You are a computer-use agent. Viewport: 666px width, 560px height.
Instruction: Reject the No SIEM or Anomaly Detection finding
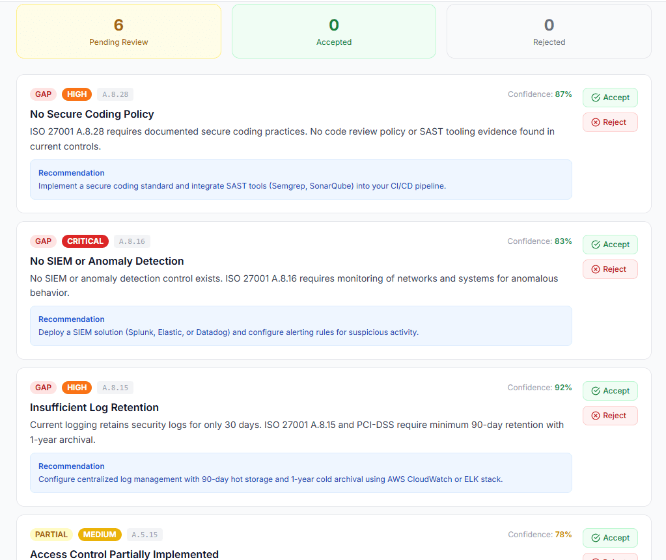[x=610, y=269]
